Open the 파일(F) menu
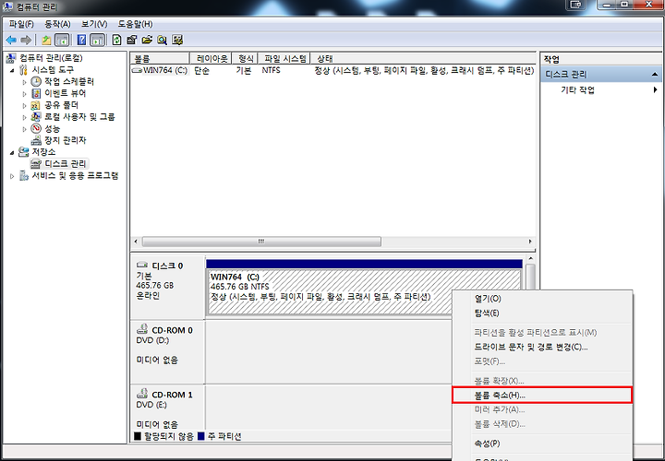This screenshot has height=461, width=665. click(21, 24)
